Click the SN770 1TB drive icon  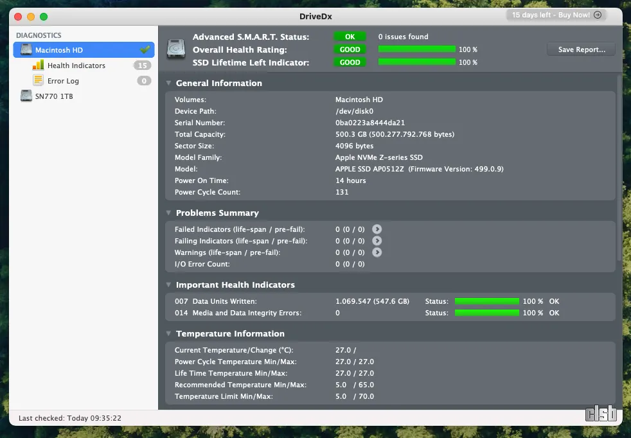pos(26,96)
